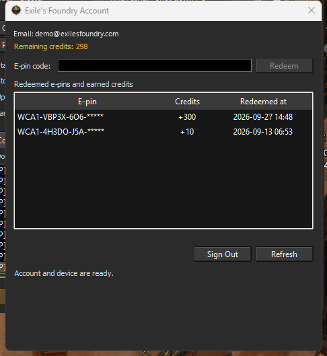
Task: Click the +10 credits cell
Action: click(187, 132)
